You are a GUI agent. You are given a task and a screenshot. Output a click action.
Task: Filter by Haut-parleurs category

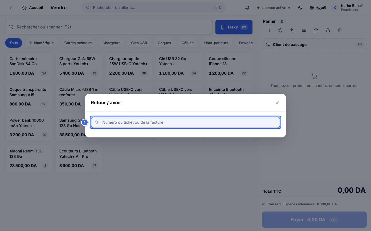[x=216, y=43]
